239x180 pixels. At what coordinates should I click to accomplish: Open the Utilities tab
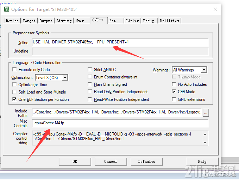[x=170, y=21]
